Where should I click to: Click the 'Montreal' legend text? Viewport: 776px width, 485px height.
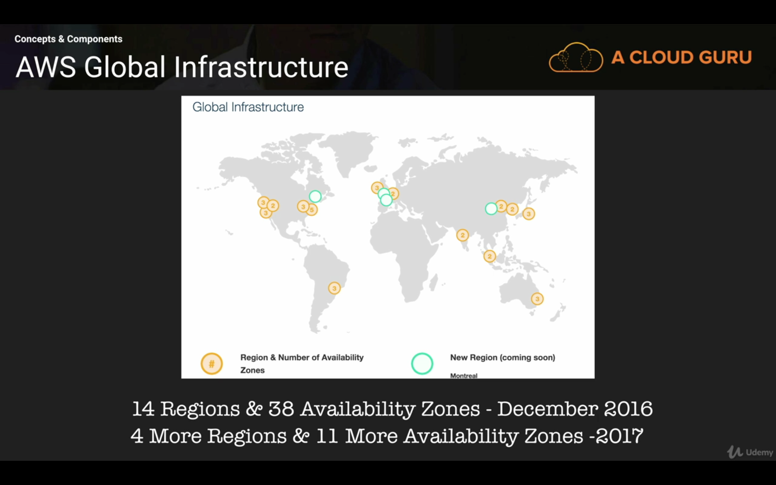coord(464,375)
